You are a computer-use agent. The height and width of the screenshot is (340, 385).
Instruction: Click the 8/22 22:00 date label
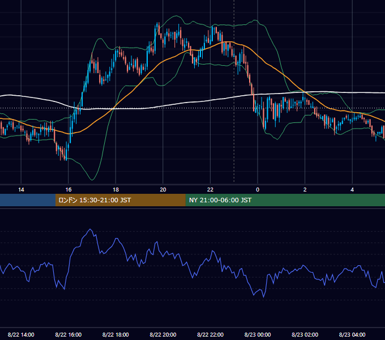click(x=210, y=334)
